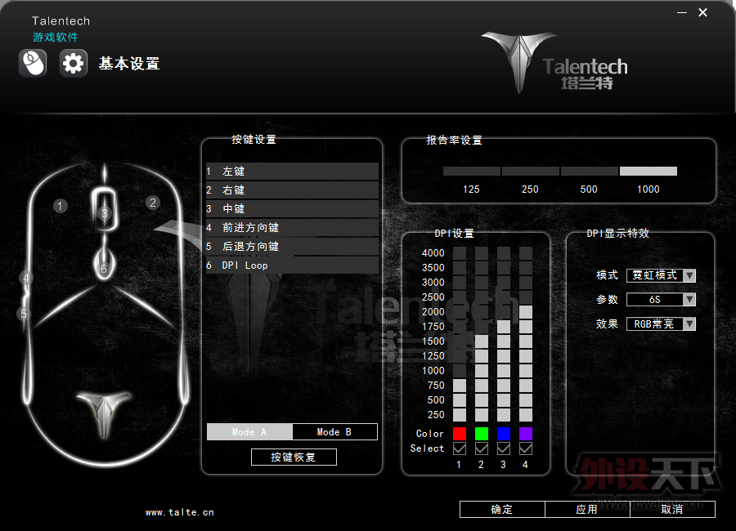Open the gear settings icon
This screenshot has height=531, width=736.
(x=74, y=63)
